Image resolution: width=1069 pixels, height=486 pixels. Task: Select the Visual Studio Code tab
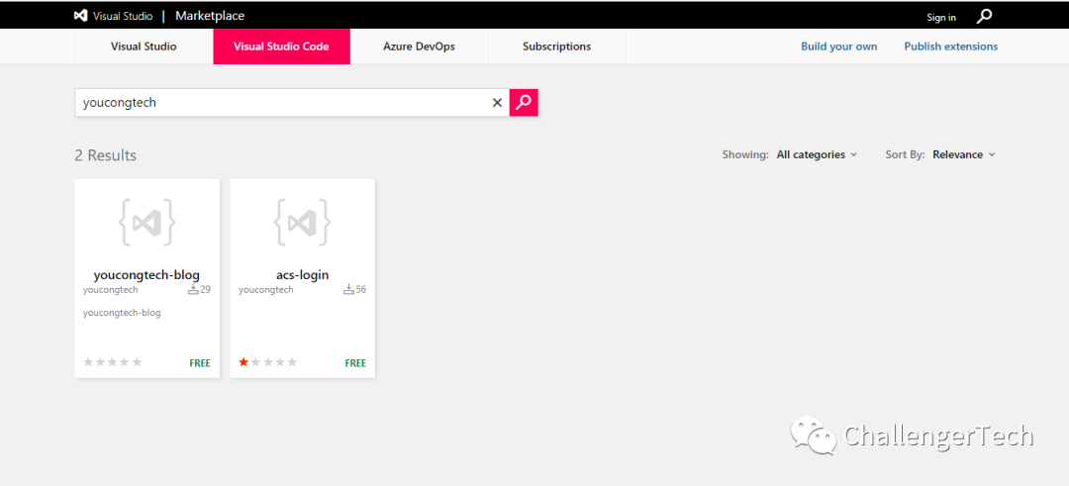281,48
